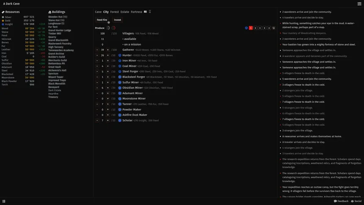Click the blue Insight icon
364x205 pixels.
[x=3, y=24]
